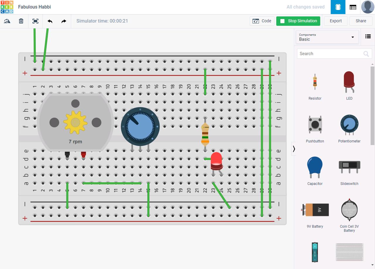
Task: Open the Components Basic dropdown
Action: tap(327, 37)
